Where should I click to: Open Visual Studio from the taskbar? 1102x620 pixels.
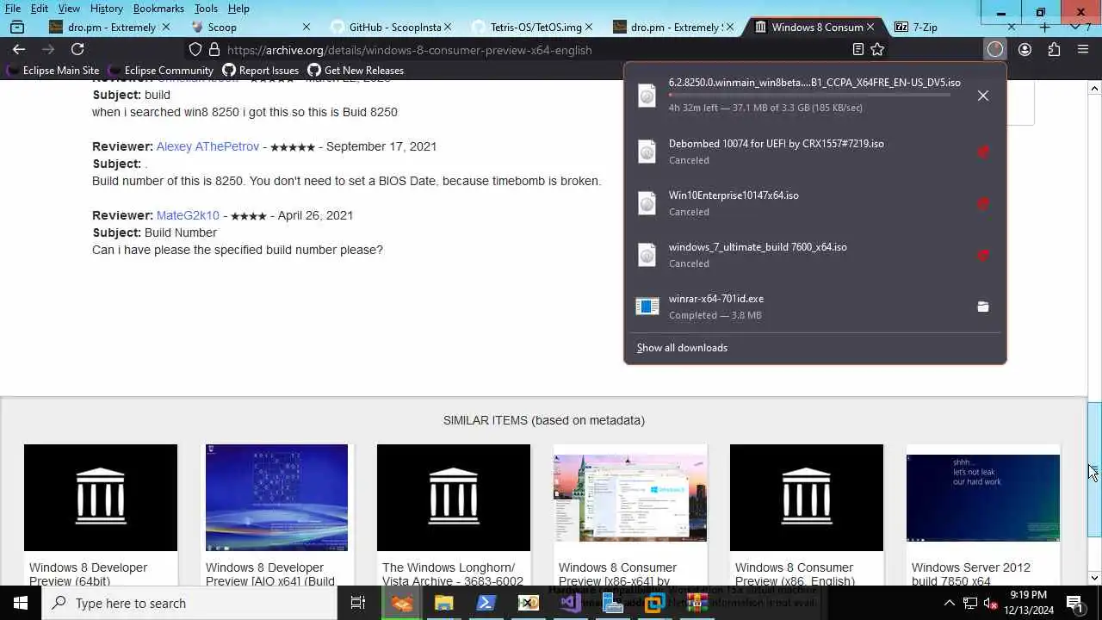(x=570, y=603)
